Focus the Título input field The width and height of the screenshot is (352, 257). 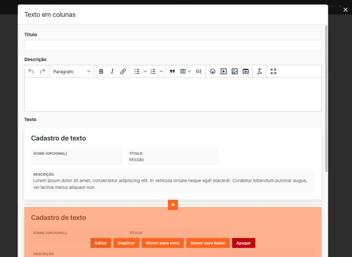coord(172,46)
